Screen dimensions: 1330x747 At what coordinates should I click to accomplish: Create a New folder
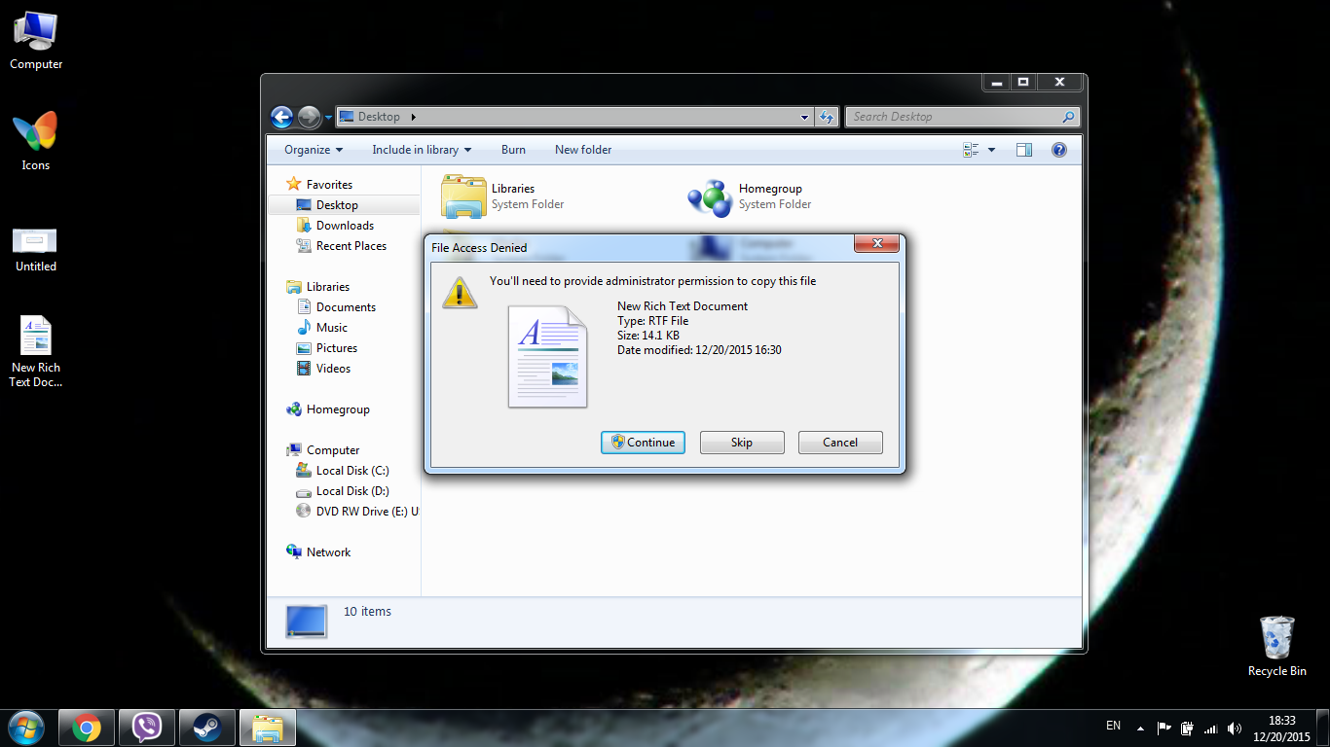click(583, 150)
